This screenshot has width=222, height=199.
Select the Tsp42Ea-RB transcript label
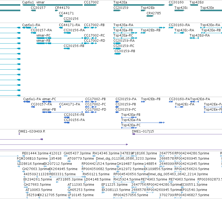point(123,30)
